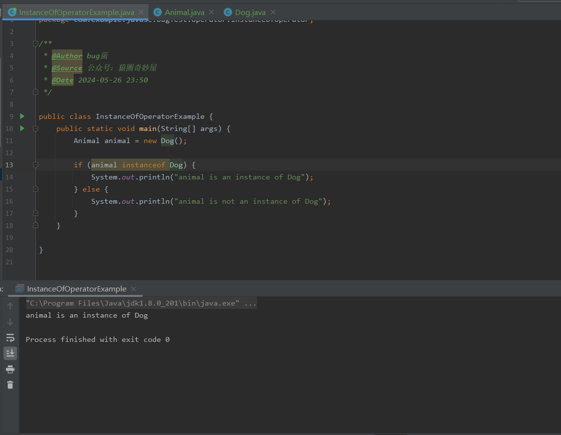Screen dimensions: 561x435
Task: Click the java.exe command line in console
Action: click(141, 304)
